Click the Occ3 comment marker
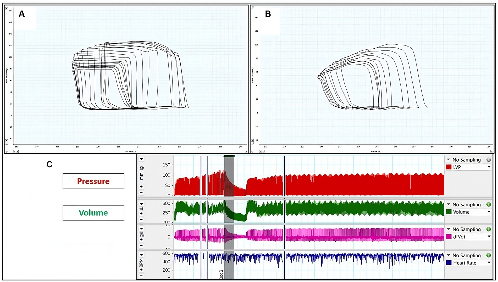 [x=222, y=274]
